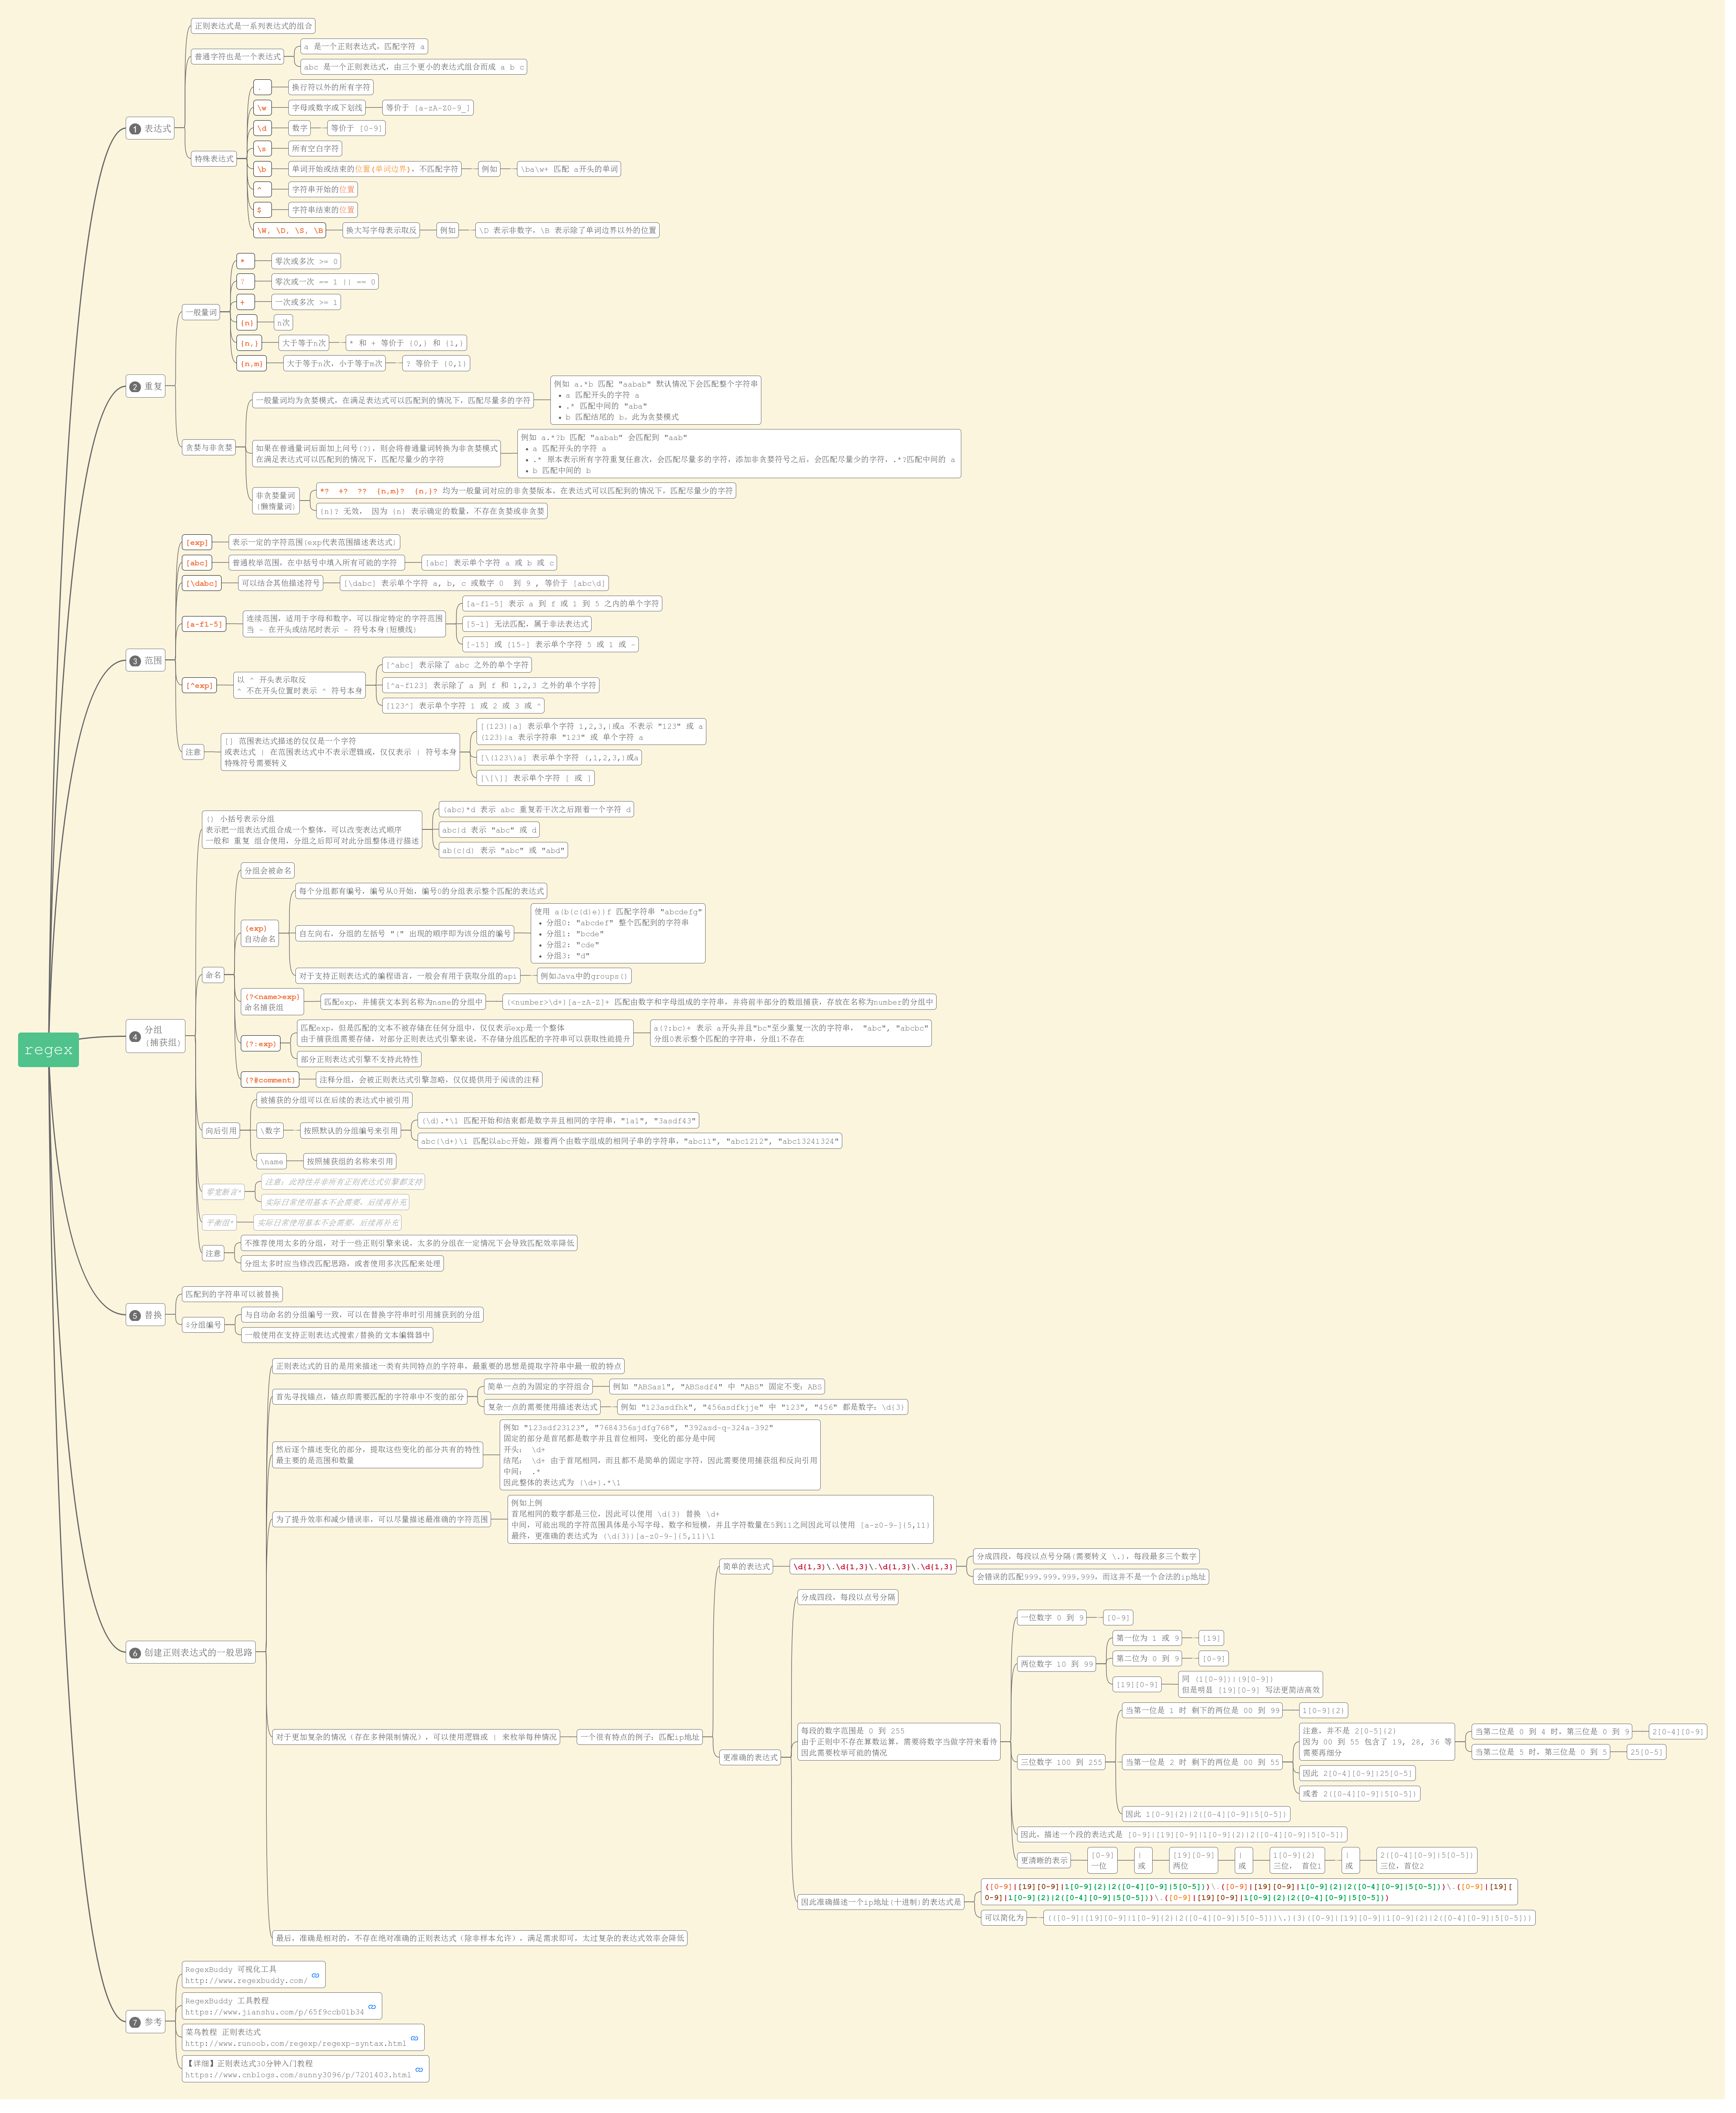Image resolution: width=1736 pixels, height=2113 pixels.
Task: Click the 特殊表达式 subtopic
Action: pyautogui.click(x=214, y=159)
